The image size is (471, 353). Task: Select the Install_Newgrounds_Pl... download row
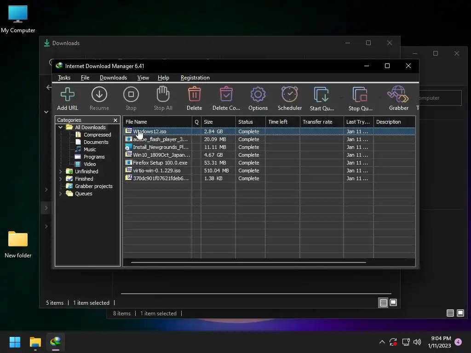click(269, 147)
